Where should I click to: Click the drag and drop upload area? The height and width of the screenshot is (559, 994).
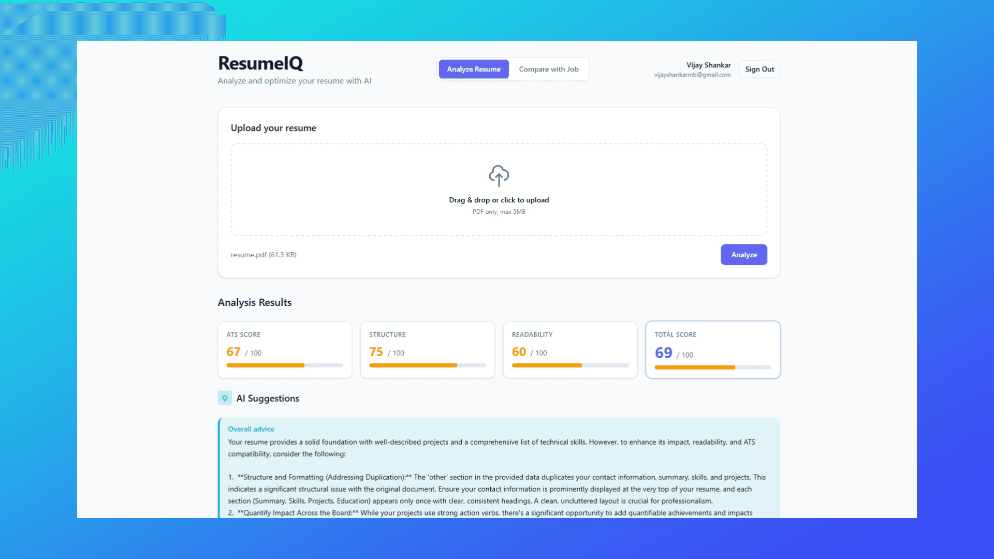point(499,189)
